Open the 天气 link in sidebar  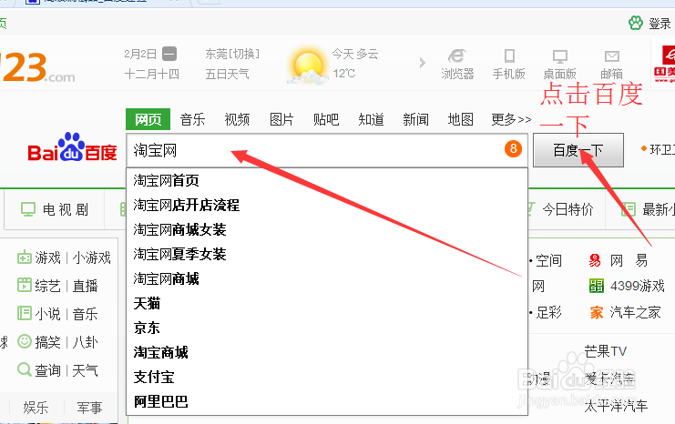click(x=85, y=370)
